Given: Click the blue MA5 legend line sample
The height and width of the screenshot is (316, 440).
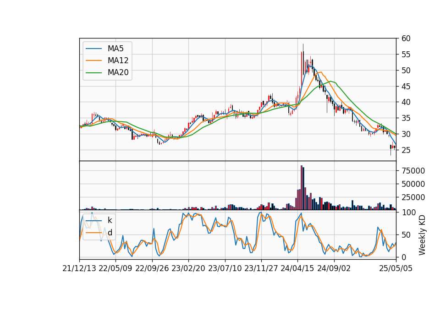Looking at the screenshot, I should tap(93, 49).
